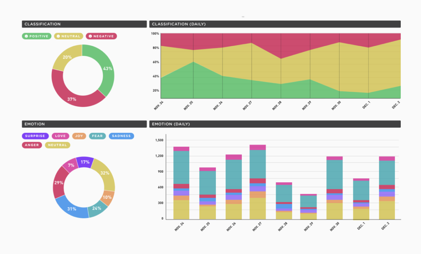This screenshot has width=421, height=254.
Task: Click the smiley icon inside the POSITIVE pill
Action: pos(26,36)
